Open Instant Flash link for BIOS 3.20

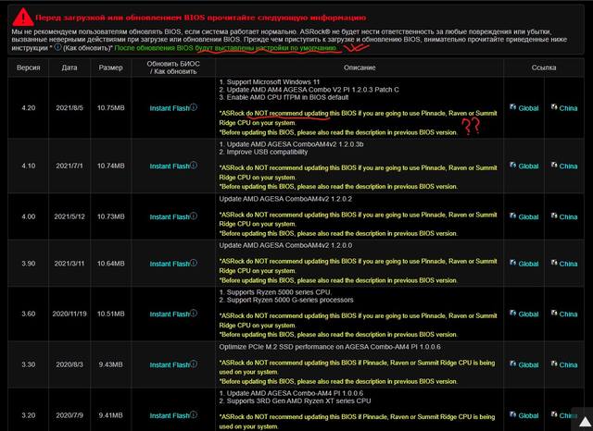170,415
